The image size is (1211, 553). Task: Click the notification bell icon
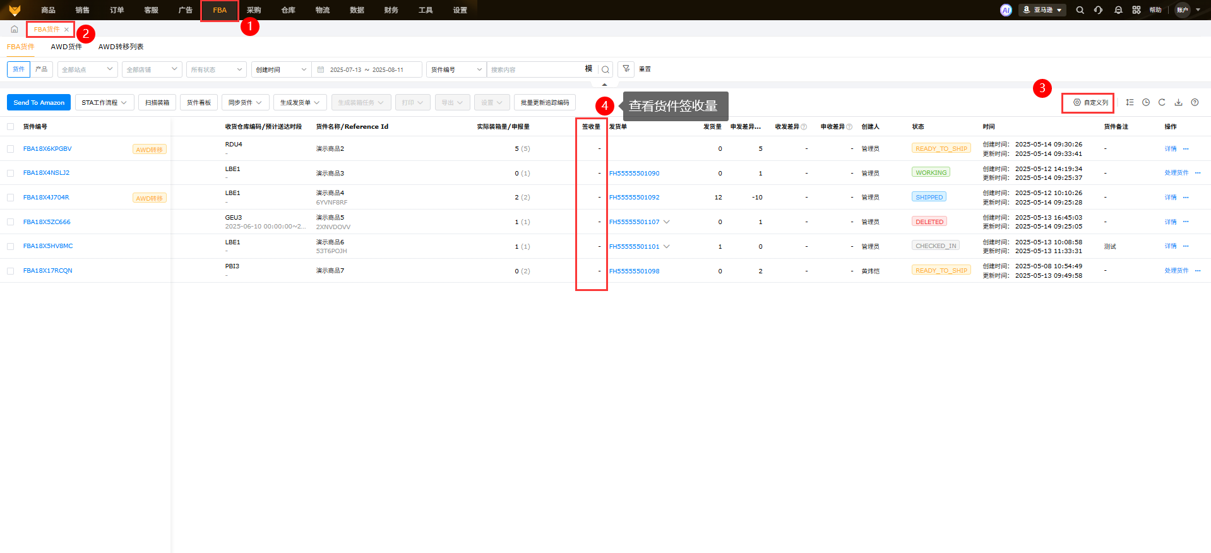(x=1118, y=10)
